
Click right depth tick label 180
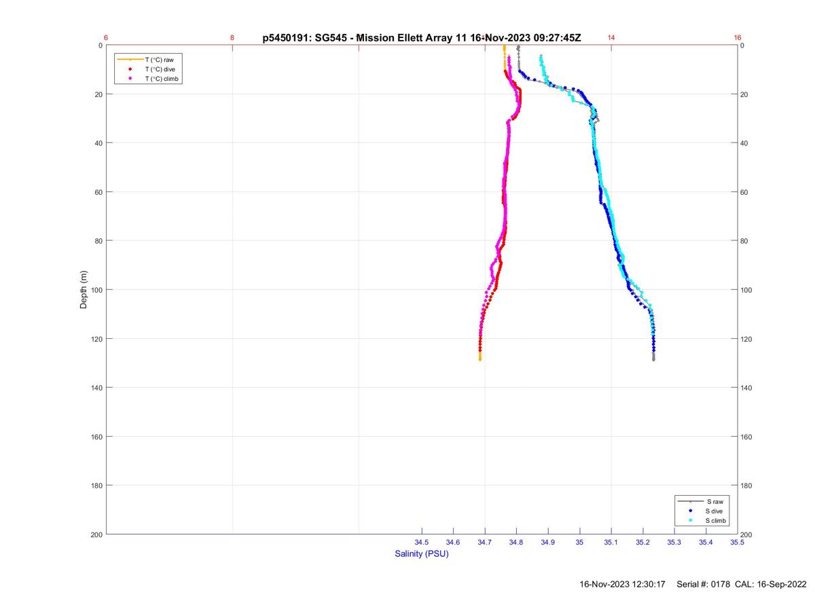(x=746, y=486)
